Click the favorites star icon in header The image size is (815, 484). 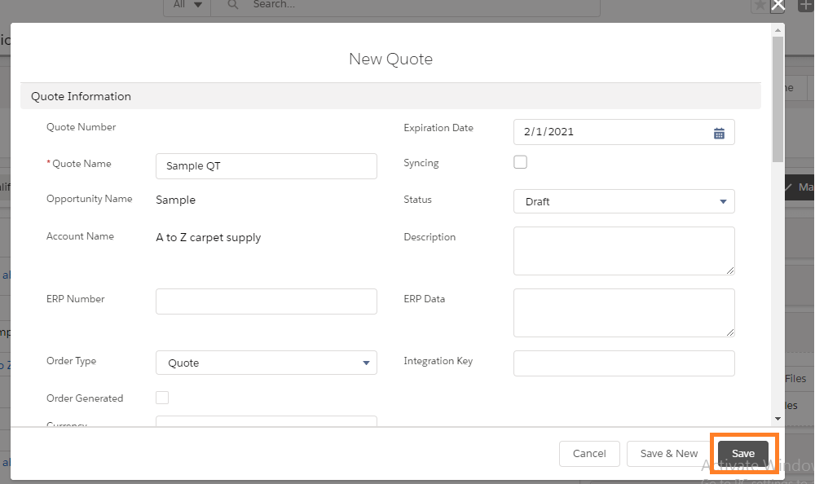[760, 6]
